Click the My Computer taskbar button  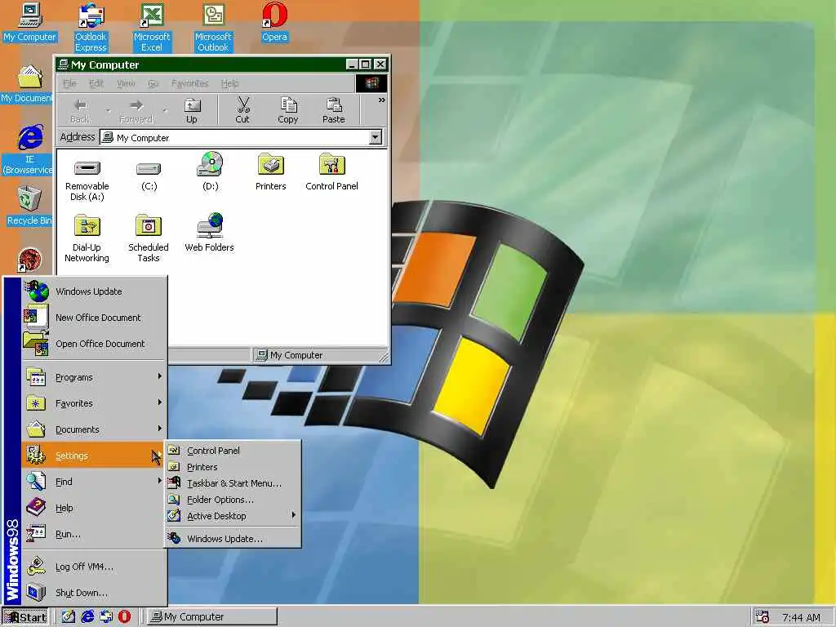[211, 617]
